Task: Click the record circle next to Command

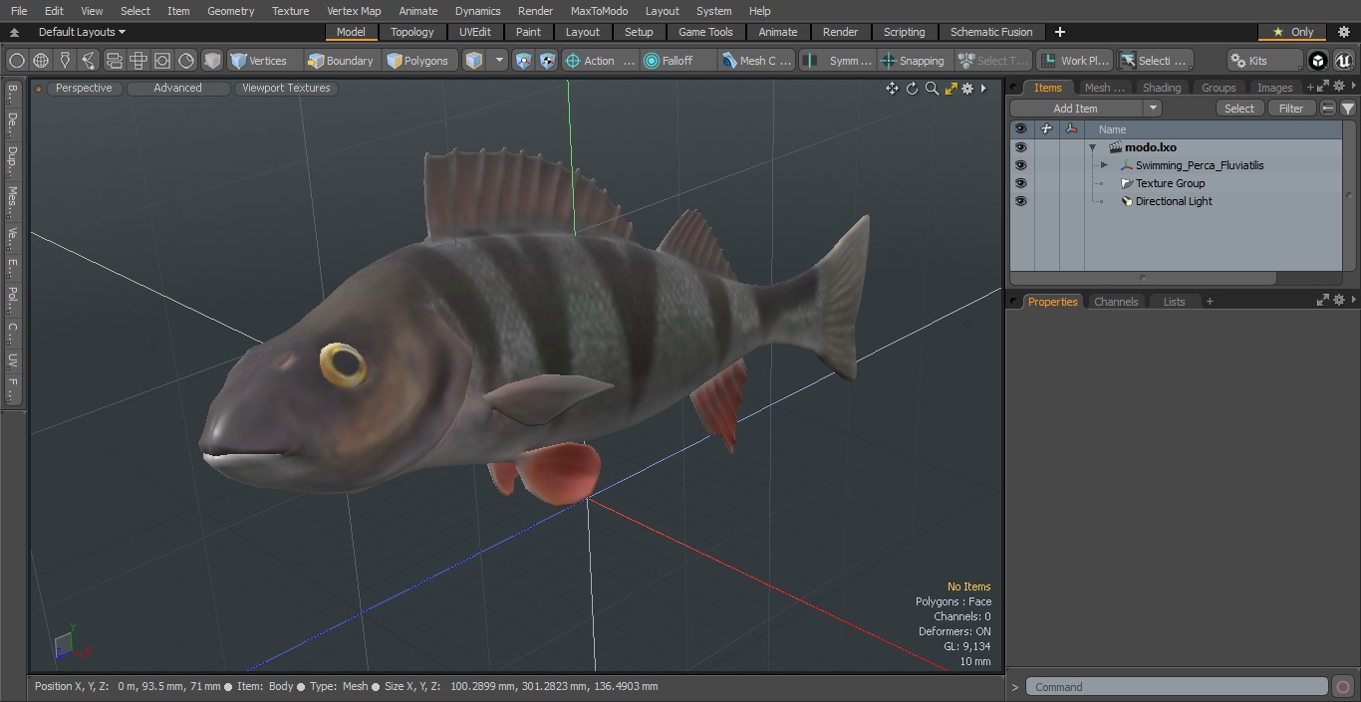Action: click(x=1342, y=687)
